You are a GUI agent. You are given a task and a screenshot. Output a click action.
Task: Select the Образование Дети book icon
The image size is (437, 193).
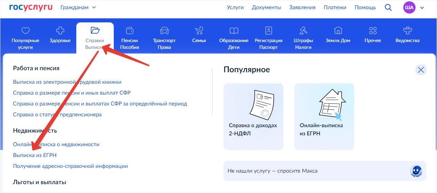(x=234, y=31)
